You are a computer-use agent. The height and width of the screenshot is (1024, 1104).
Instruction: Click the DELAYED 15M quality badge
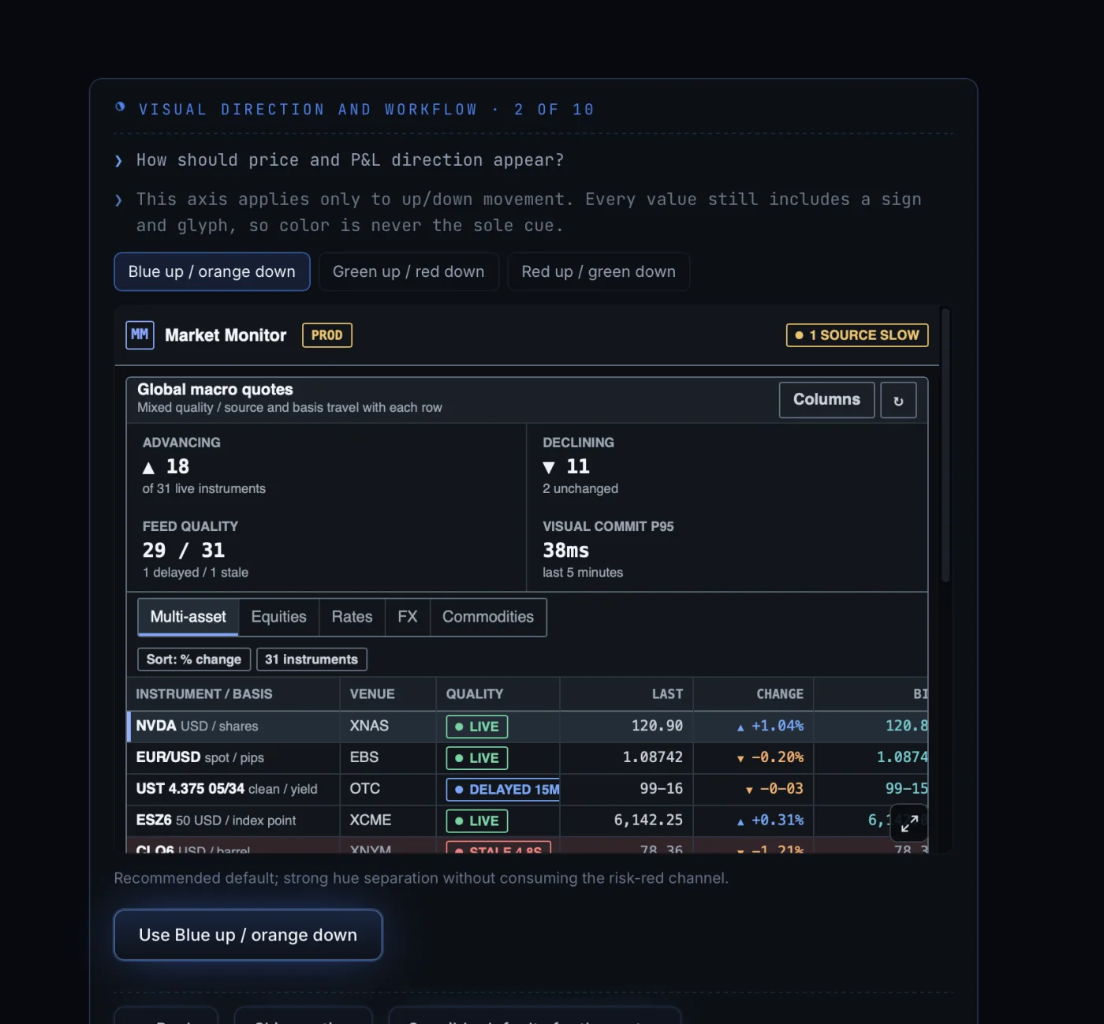pyautogui.click(x=503, y=790)
